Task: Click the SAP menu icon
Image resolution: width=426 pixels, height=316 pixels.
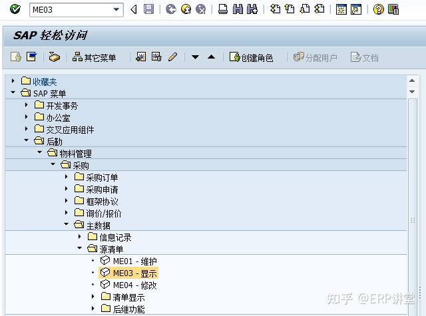Action: click(32, 57)
